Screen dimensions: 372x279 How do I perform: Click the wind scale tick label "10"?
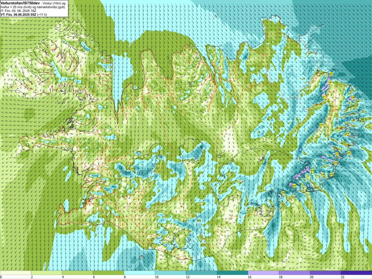pos(157,277)
